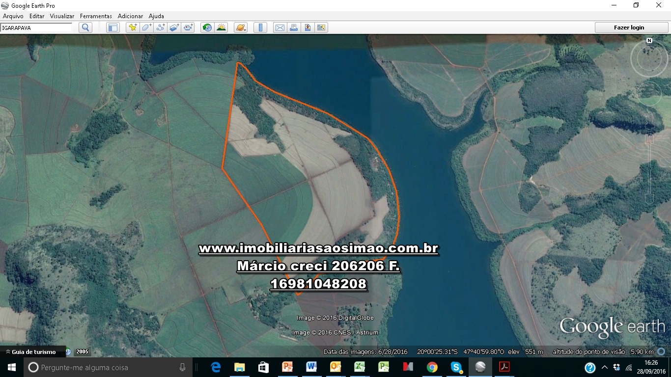Expand hidden system tray icons chevron
671x377 pixels.
tap(604, 367)
